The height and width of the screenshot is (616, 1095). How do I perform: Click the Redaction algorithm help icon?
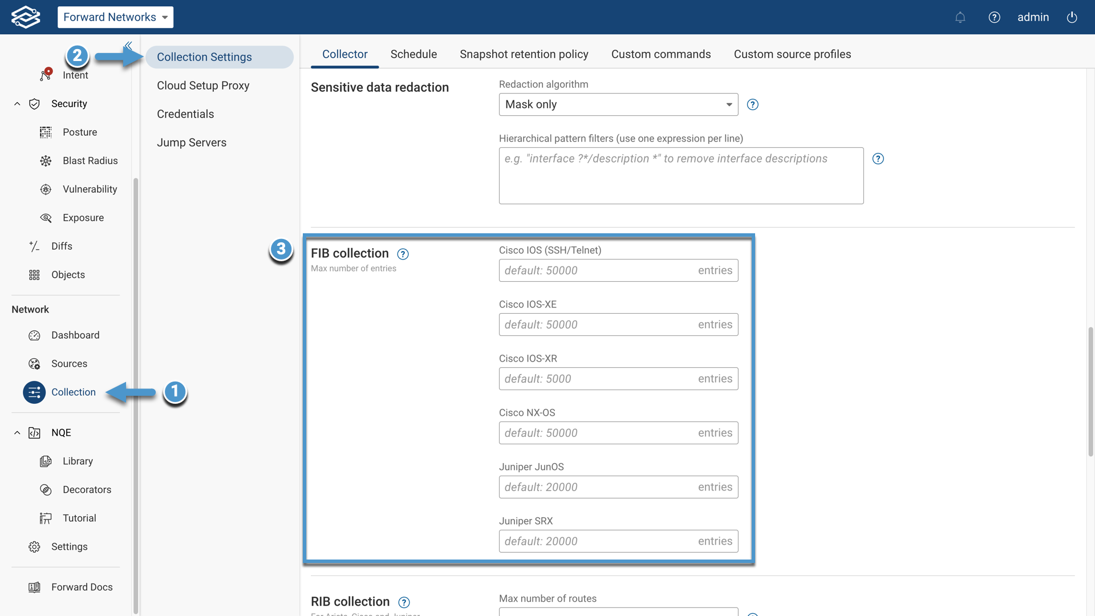752,104
